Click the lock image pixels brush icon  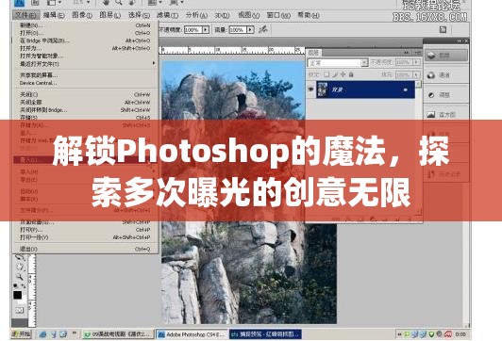pos(335,74)
